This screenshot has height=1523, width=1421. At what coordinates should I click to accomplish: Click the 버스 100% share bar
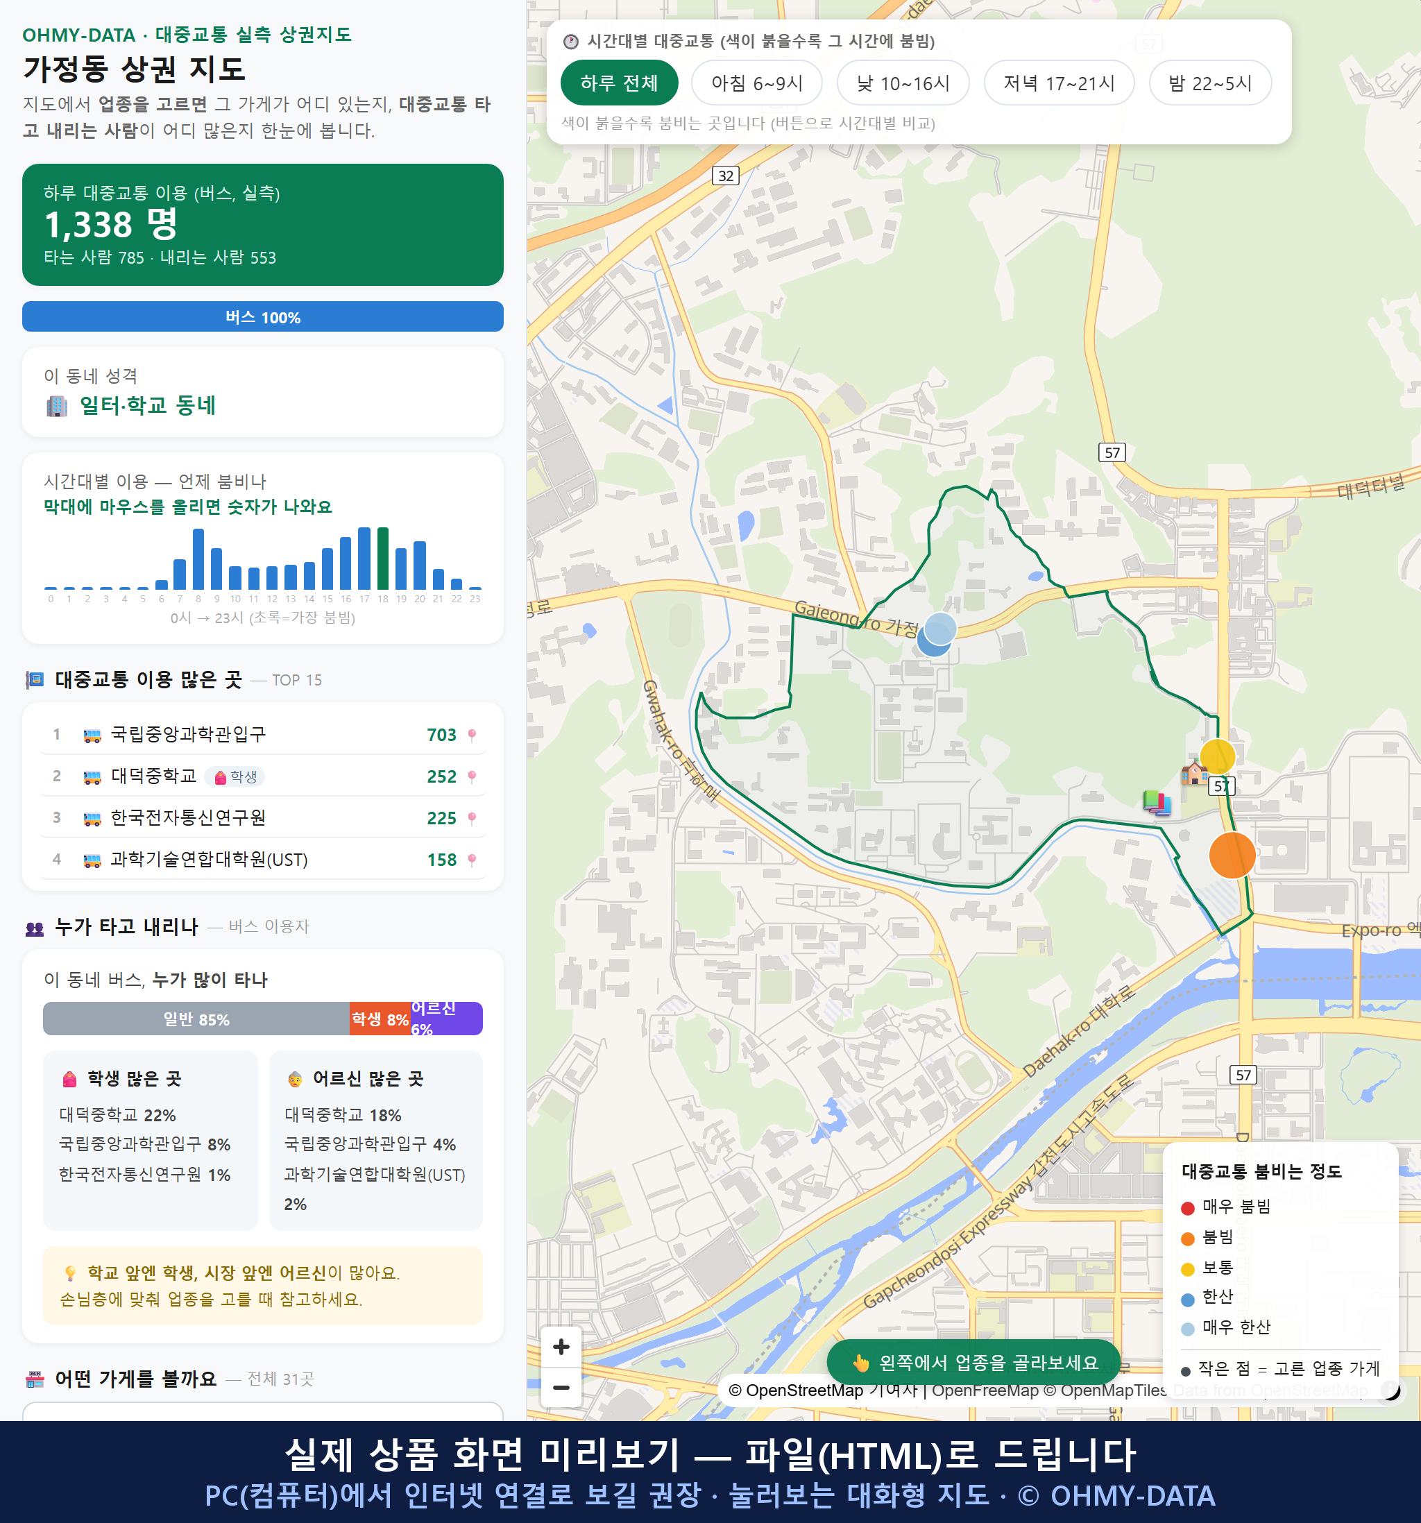(x=263, y=316)
